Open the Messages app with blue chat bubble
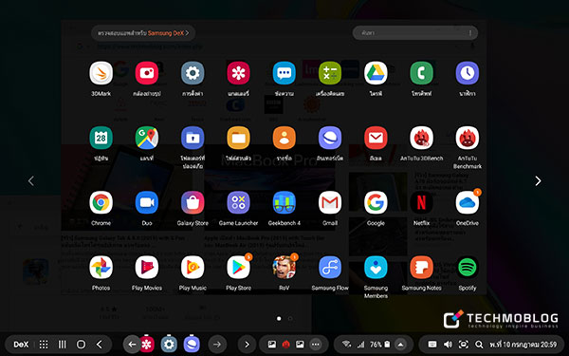The height and width of the screenshot is (356, 569). (x=284, y=73)
